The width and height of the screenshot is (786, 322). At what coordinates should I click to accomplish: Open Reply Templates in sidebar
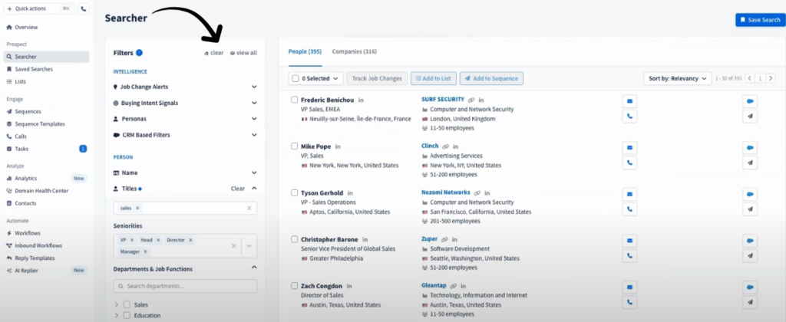35,258
